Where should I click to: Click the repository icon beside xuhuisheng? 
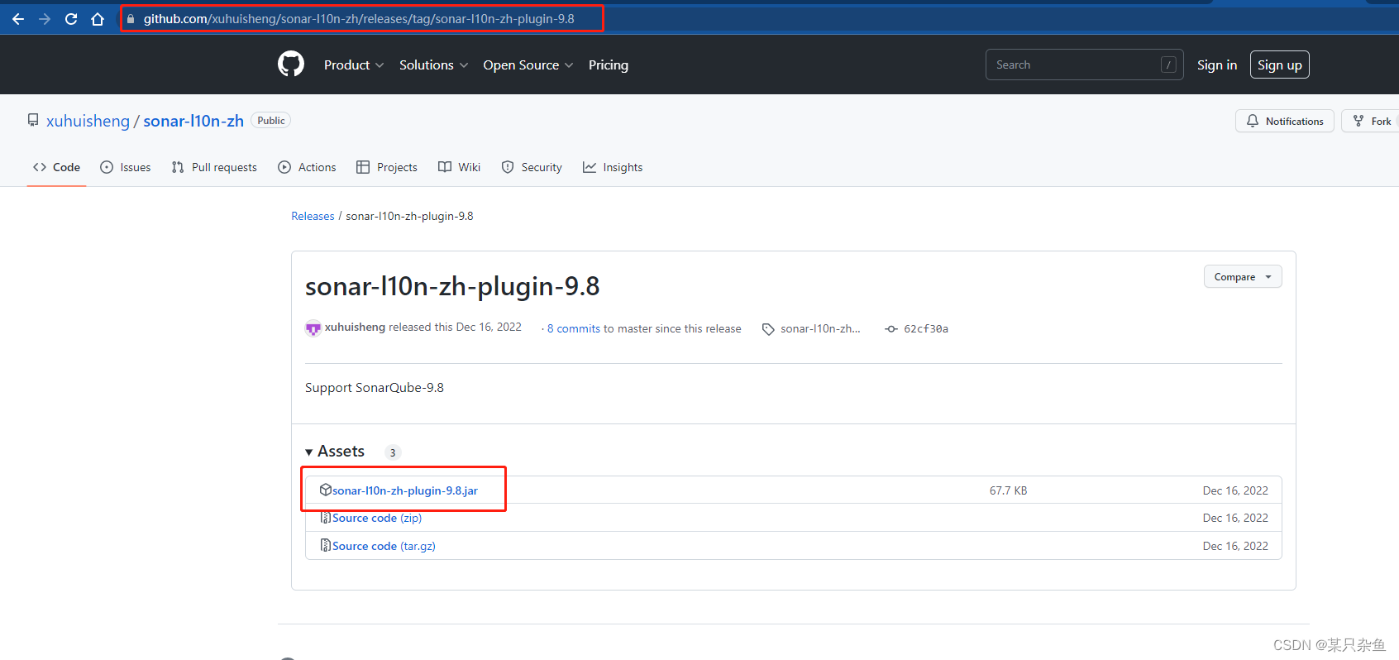[x=33, y=121]
